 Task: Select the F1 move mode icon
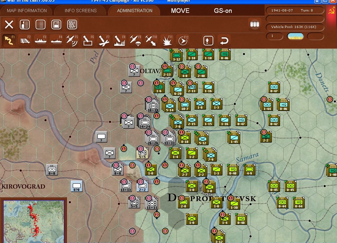point(9,40)
